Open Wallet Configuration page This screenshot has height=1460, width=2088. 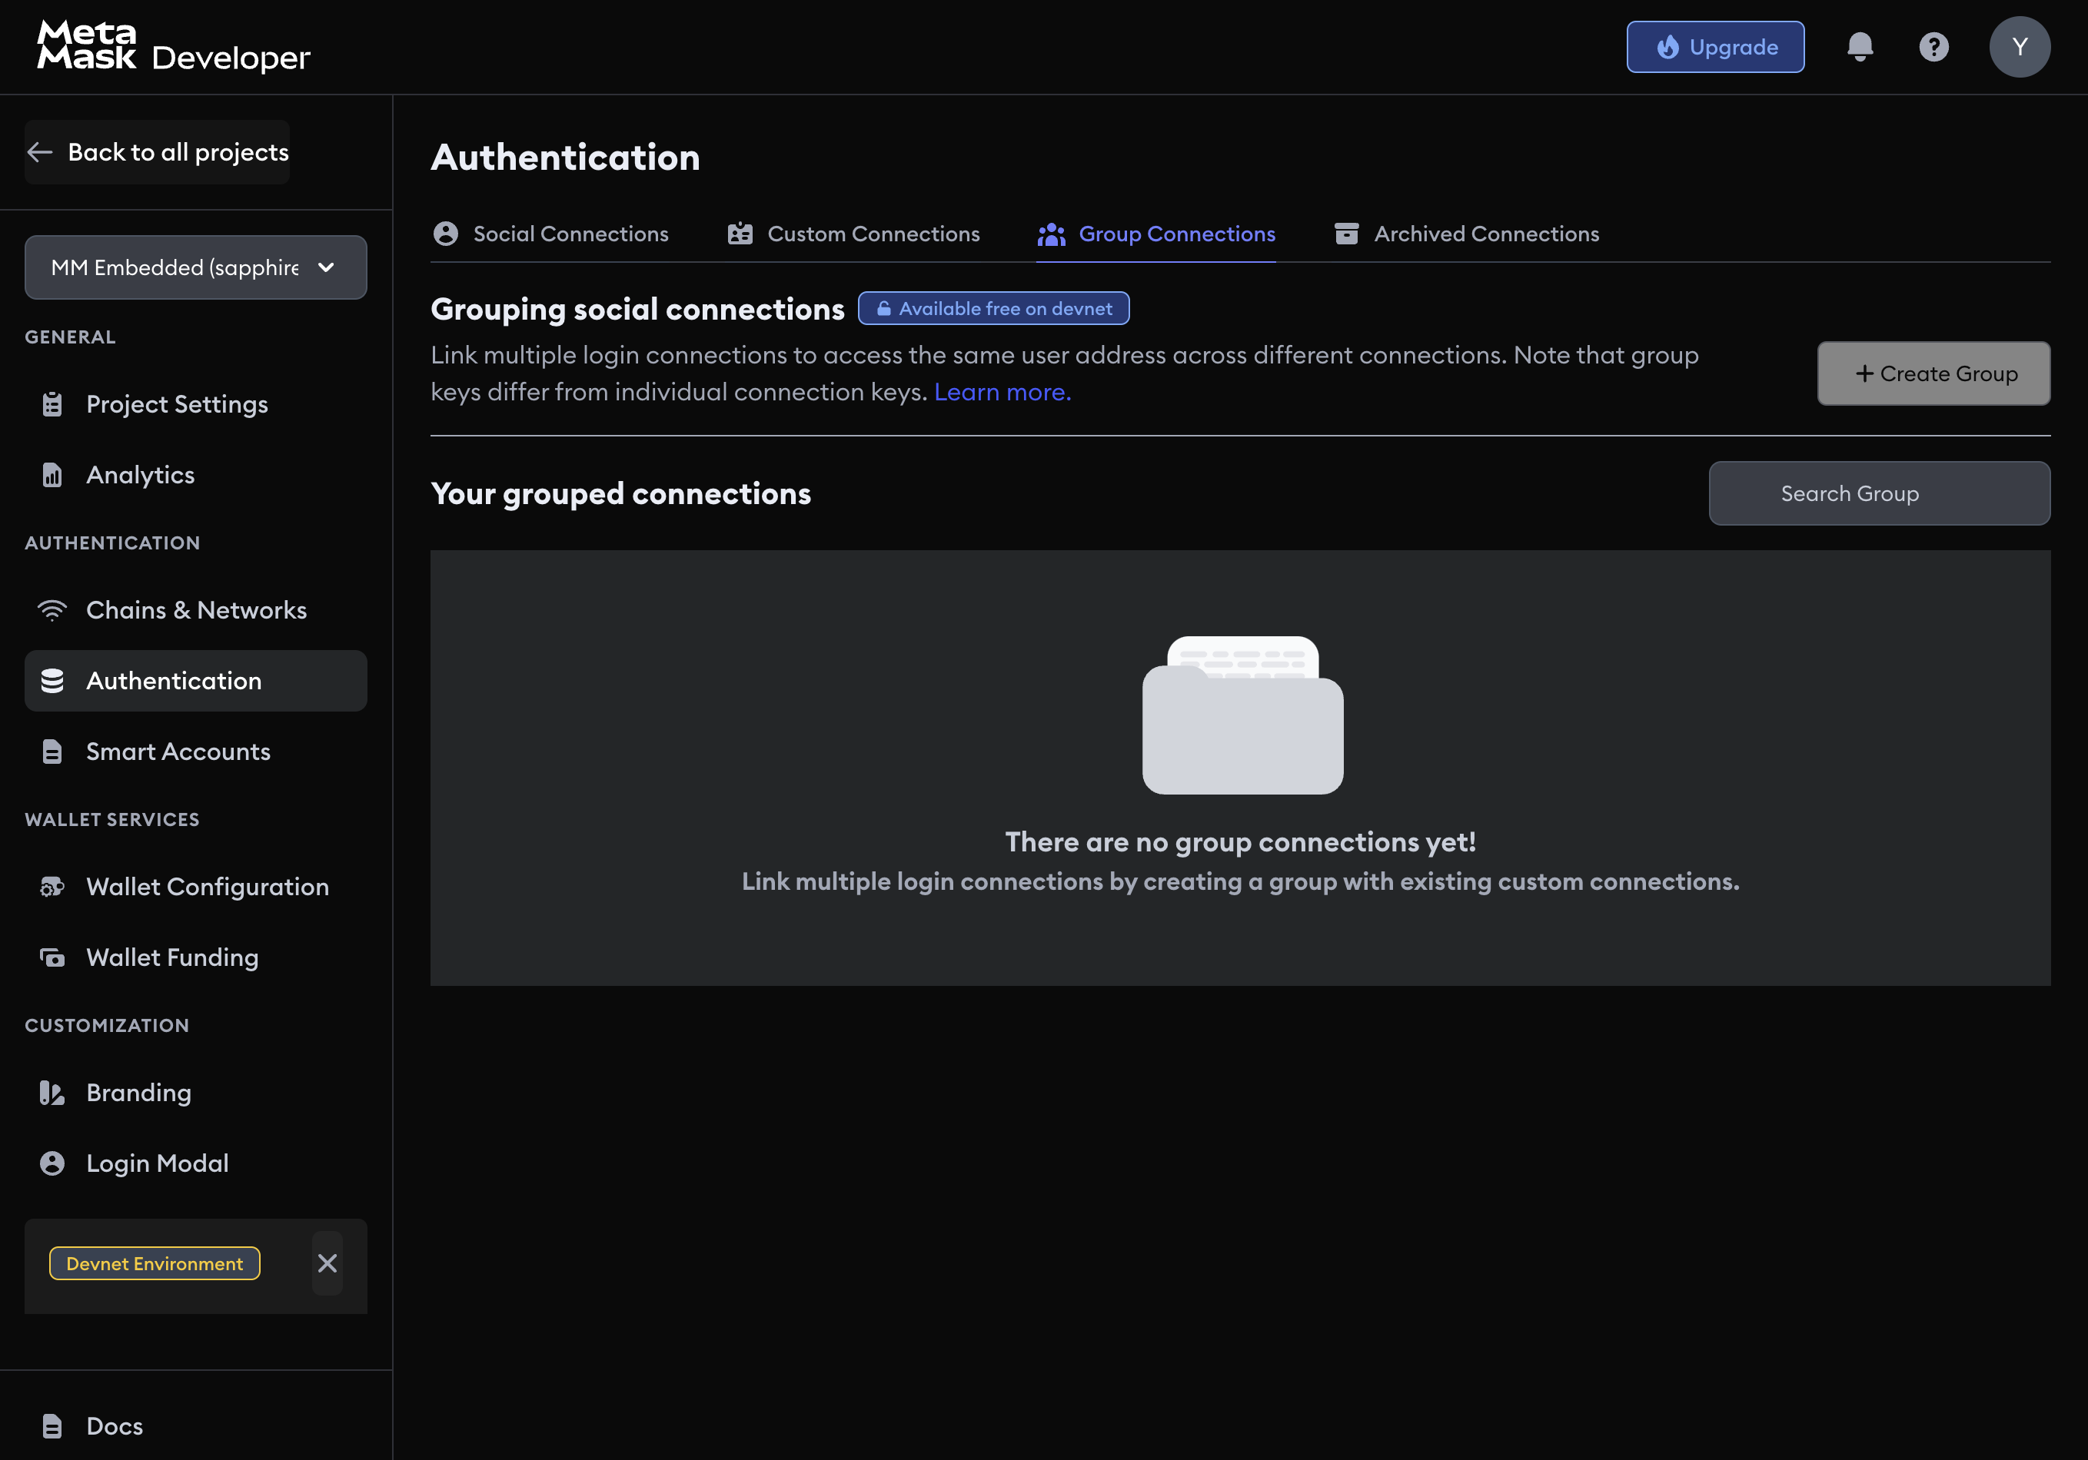click(x=195, y=886)
